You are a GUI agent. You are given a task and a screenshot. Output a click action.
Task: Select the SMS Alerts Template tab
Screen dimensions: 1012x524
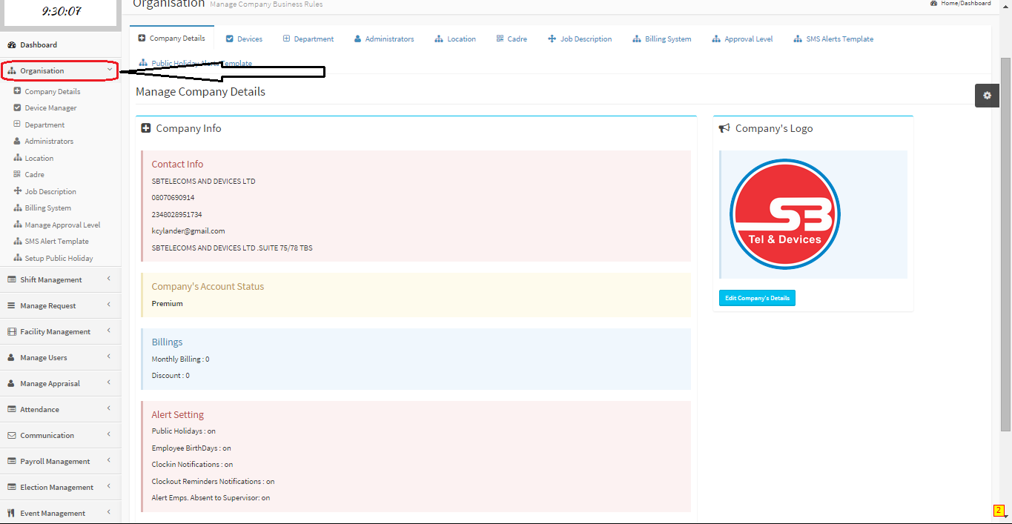833,39
